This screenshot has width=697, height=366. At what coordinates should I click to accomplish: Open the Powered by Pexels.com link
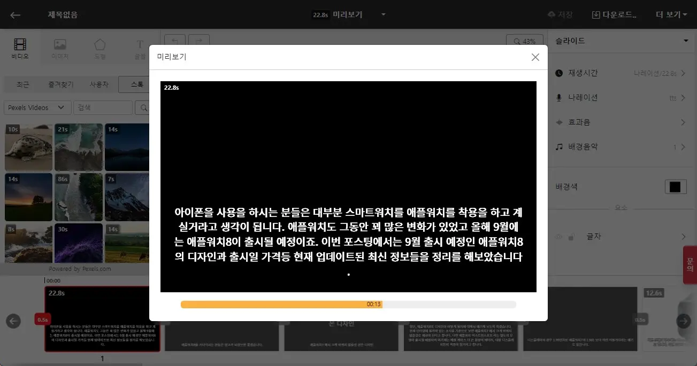point(80,269)
